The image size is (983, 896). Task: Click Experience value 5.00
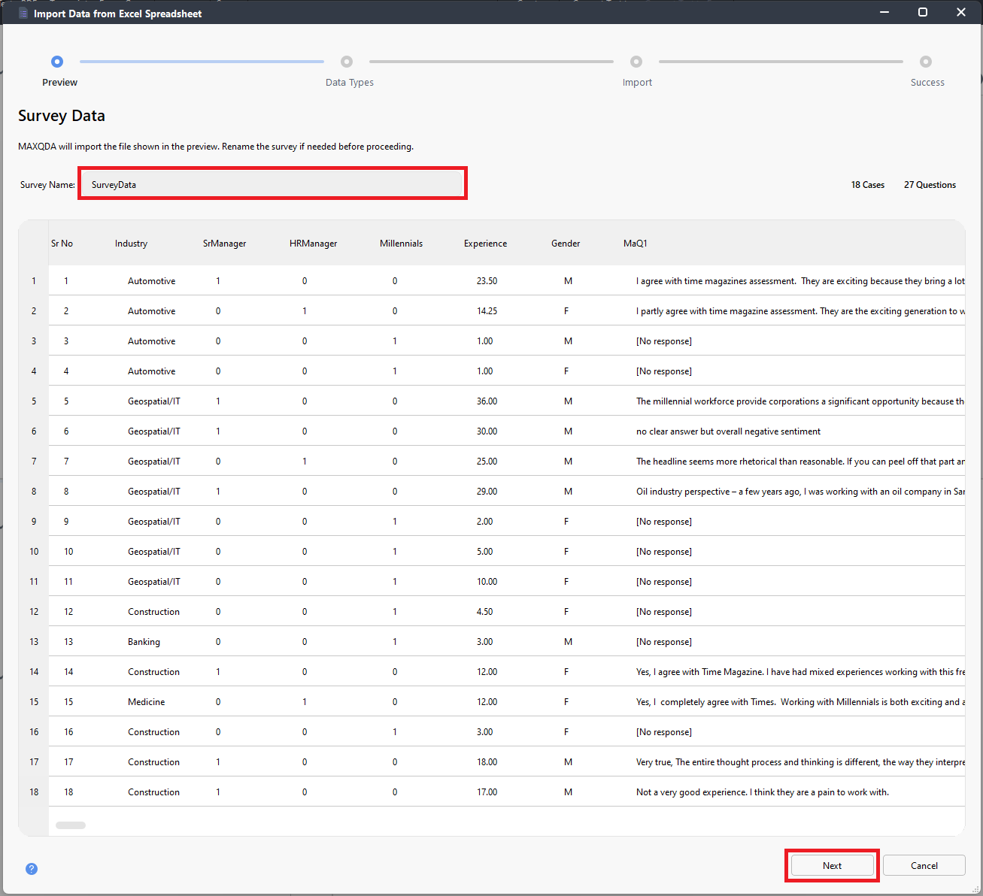point(484,552)
